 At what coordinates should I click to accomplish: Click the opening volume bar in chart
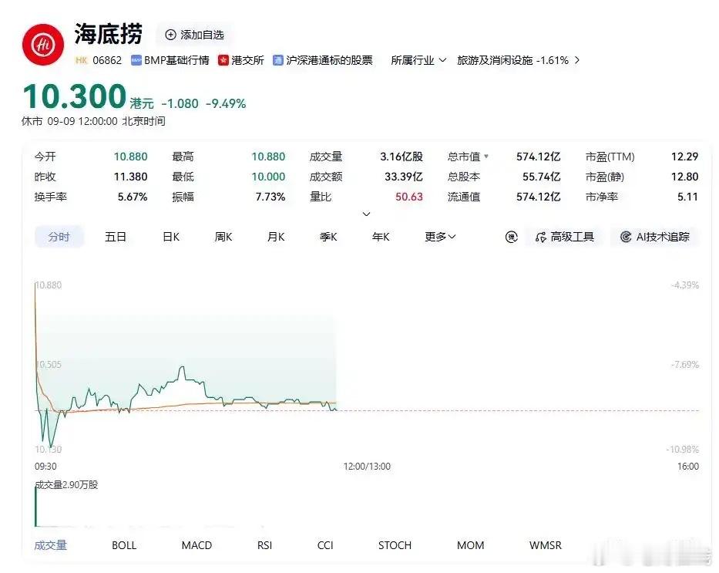(35, 507)
